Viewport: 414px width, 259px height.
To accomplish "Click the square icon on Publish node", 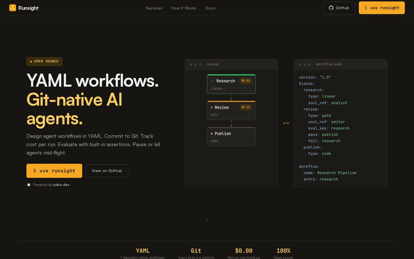I will coord(212,134).
